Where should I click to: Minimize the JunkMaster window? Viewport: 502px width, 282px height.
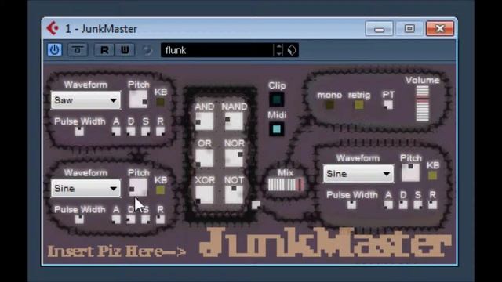(379, 29)
